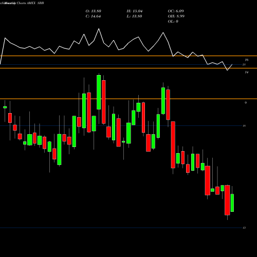Click the low value 'L: 13.80'
Screen dimensions: 257x257
click(134, 16)
